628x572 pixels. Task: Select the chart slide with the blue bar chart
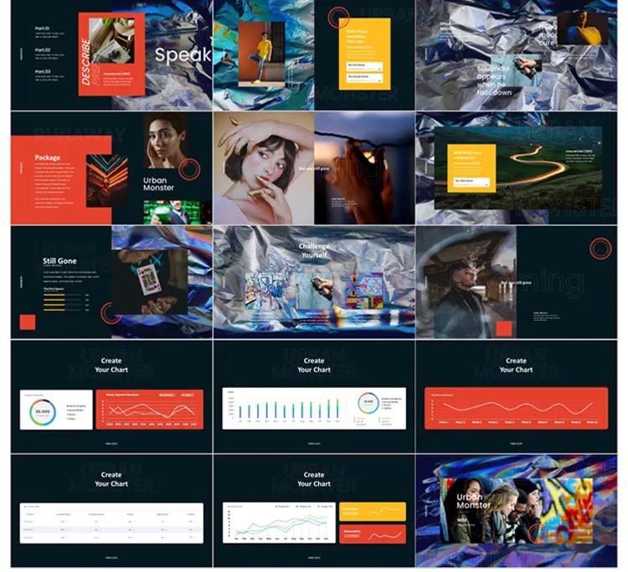(314, 396)
